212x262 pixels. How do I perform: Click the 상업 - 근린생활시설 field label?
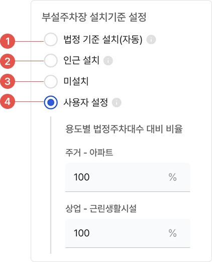coord(101,208)
